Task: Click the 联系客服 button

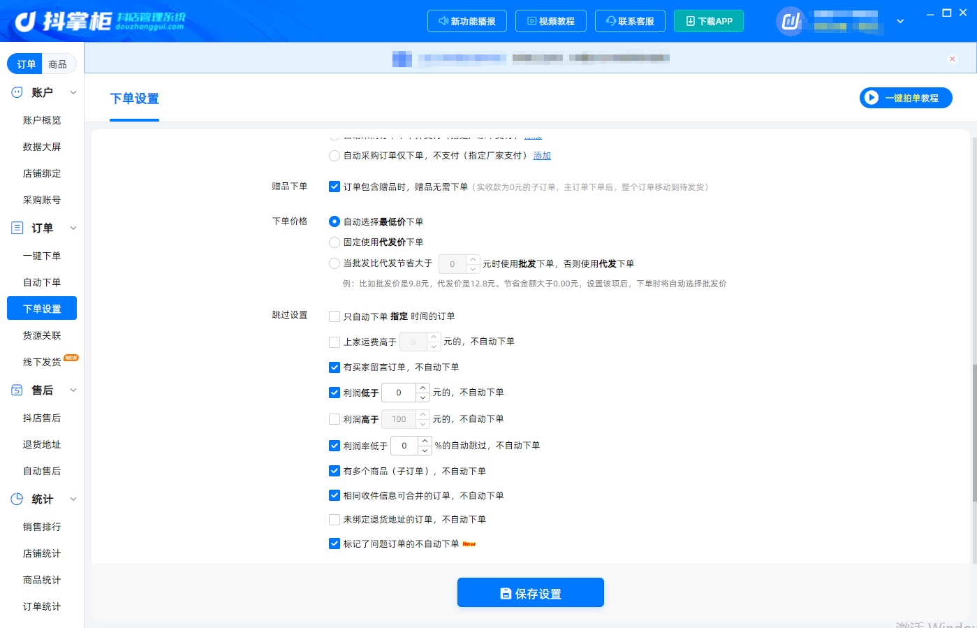Action: (630, 21)
